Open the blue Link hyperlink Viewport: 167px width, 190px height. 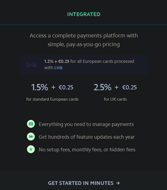coord(58,68)
